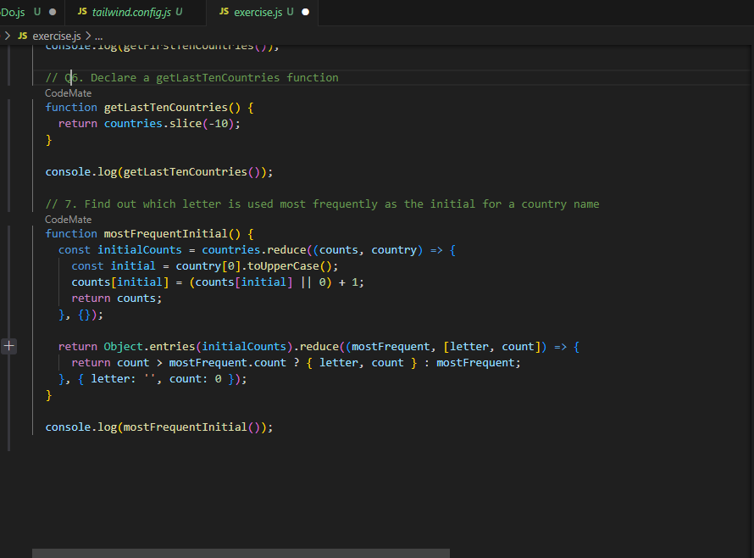Image resolution: width=754 pixels, height=558 pixels.
Task: Click the unsaved dot on exercise.js tab
Action: click(x=305, y=12)
